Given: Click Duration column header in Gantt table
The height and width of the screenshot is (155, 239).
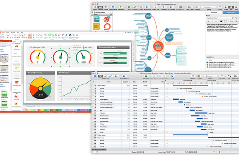Looking at the screenshot, I should tap(126, 82).
